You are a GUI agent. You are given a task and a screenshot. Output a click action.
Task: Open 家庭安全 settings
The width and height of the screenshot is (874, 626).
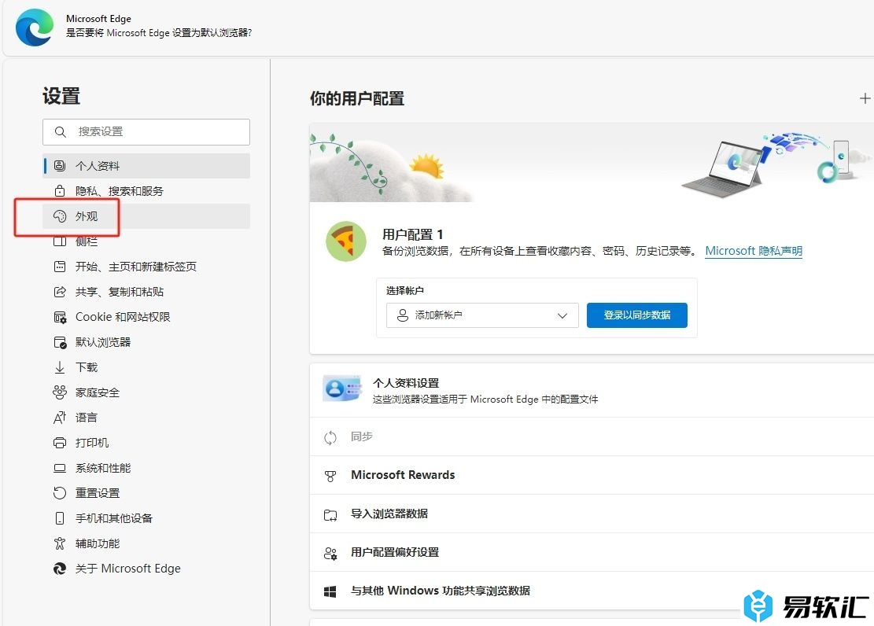(x=146, y=392)
